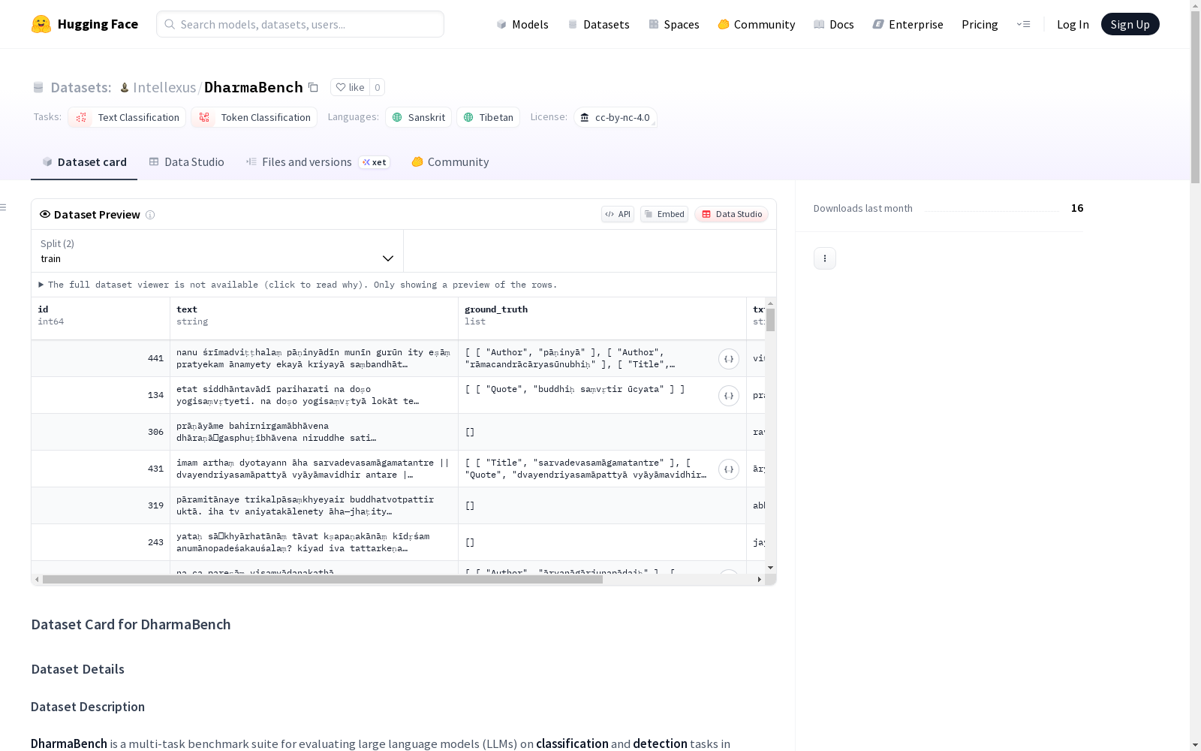1201x751 pixels.
Task: Filter by the Token Classification task tag
Action: [254, 117]
